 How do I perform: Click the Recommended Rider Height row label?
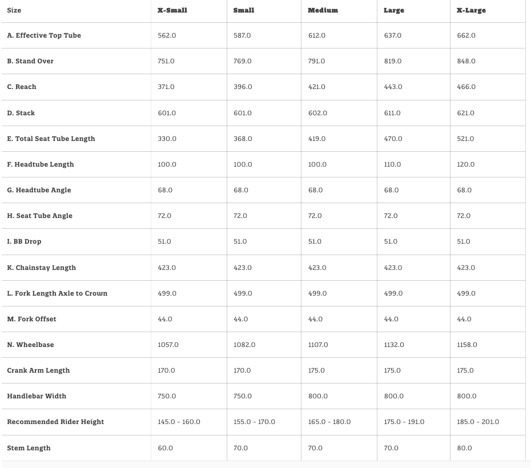point(55,422)
